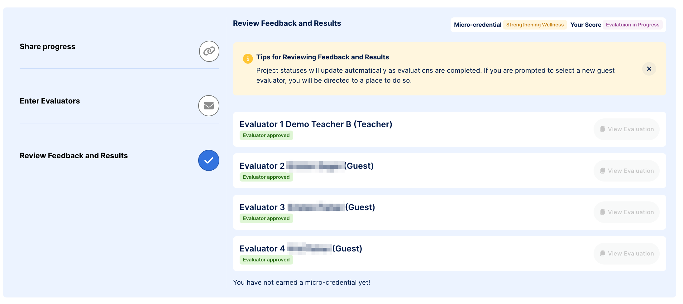Select Review Feedback and Results step
This screenshot has width=683, height=304.
coord(74,156)
